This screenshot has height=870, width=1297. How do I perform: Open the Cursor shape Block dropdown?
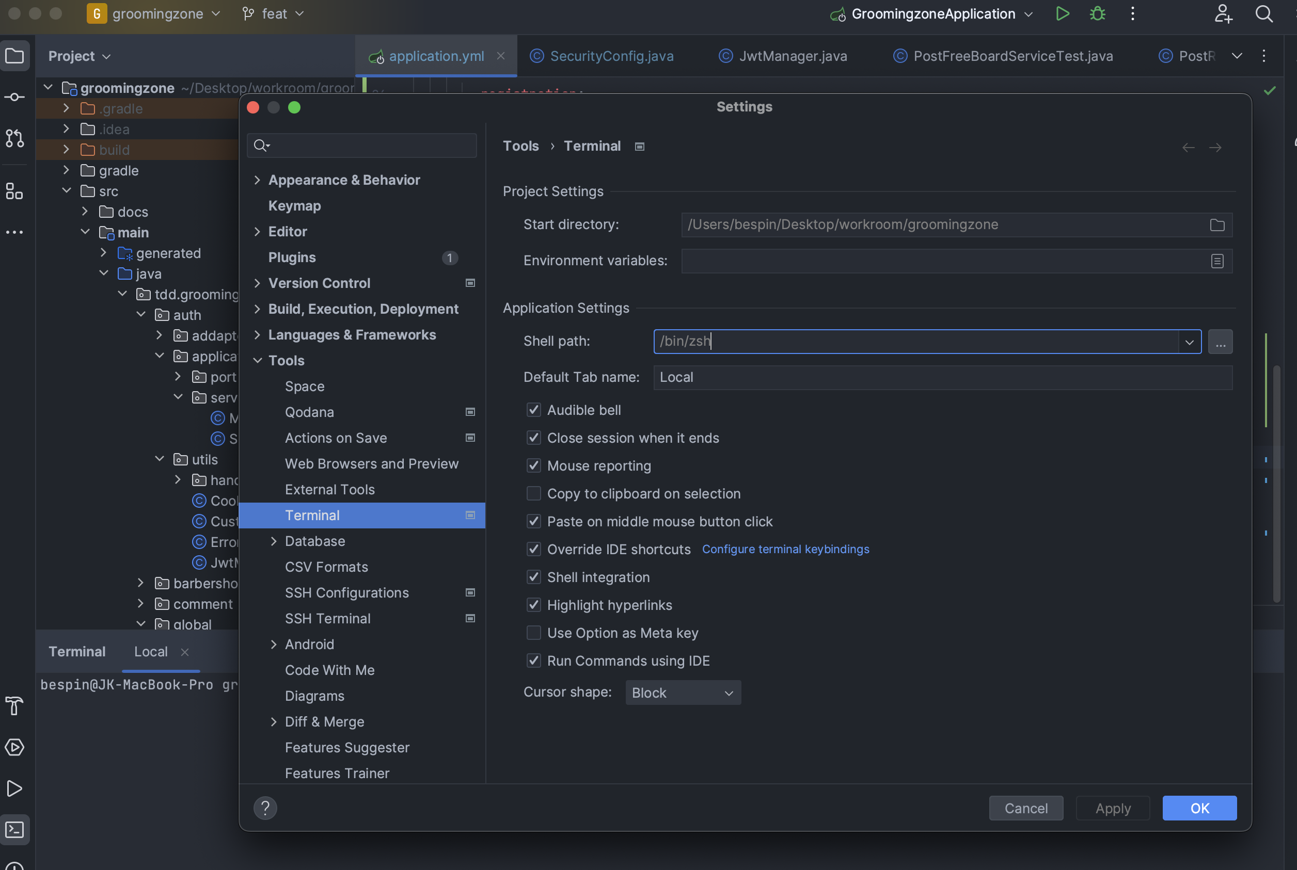click(x=683, y=692)
